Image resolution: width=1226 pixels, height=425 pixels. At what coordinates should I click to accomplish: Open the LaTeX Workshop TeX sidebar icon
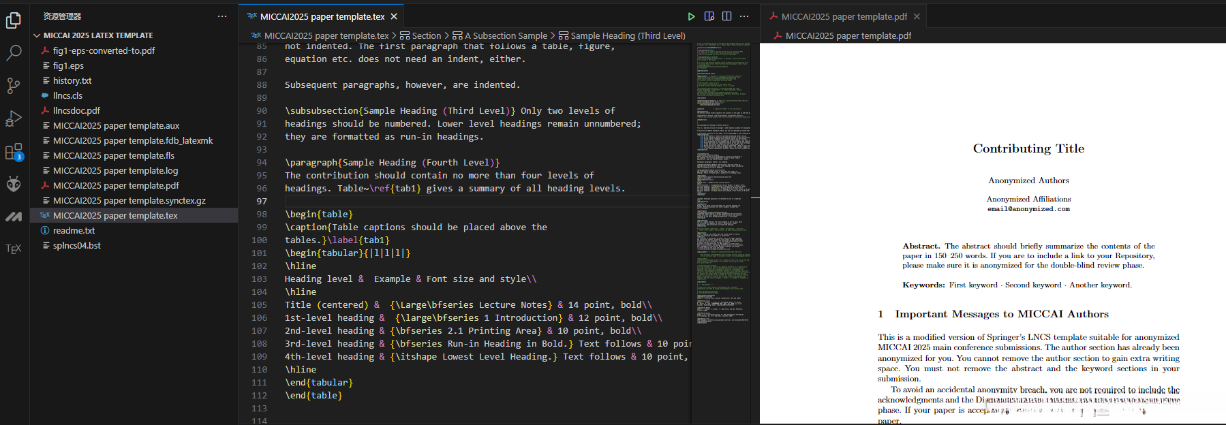pos(14,249)
